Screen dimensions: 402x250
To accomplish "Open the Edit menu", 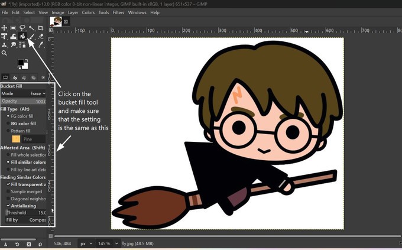I will [x=15, y=12].
